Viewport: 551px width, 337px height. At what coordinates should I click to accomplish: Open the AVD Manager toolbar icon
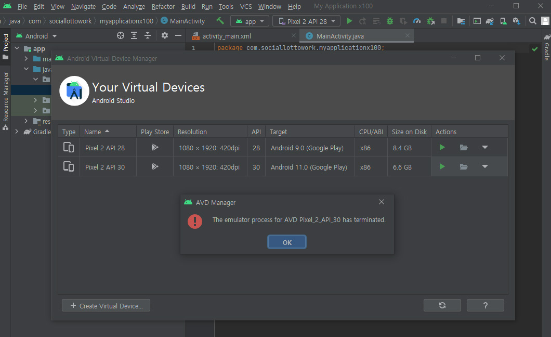click(503, 21)
